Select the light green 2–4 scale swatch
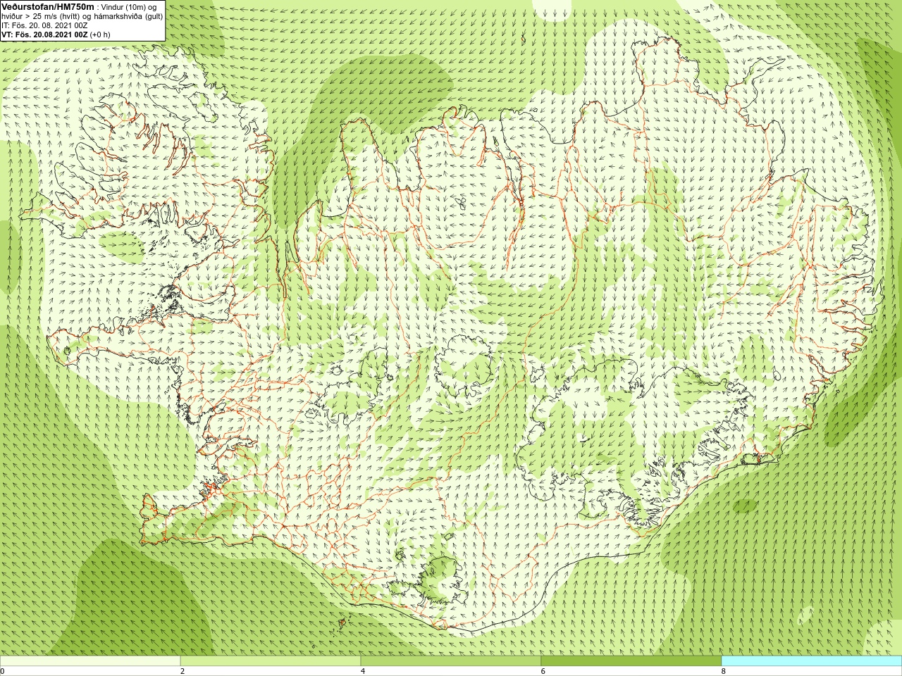Image resolution: width=902 pixels, height=676 pixels. [271, 661]
